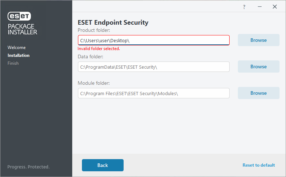
Task: Browse for the Data folder
Action: (x=258, y=67)
